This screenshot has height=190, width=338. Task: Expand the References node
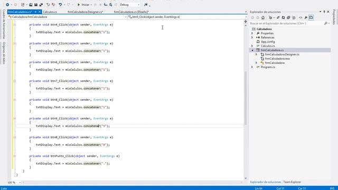tap(252, 37)
